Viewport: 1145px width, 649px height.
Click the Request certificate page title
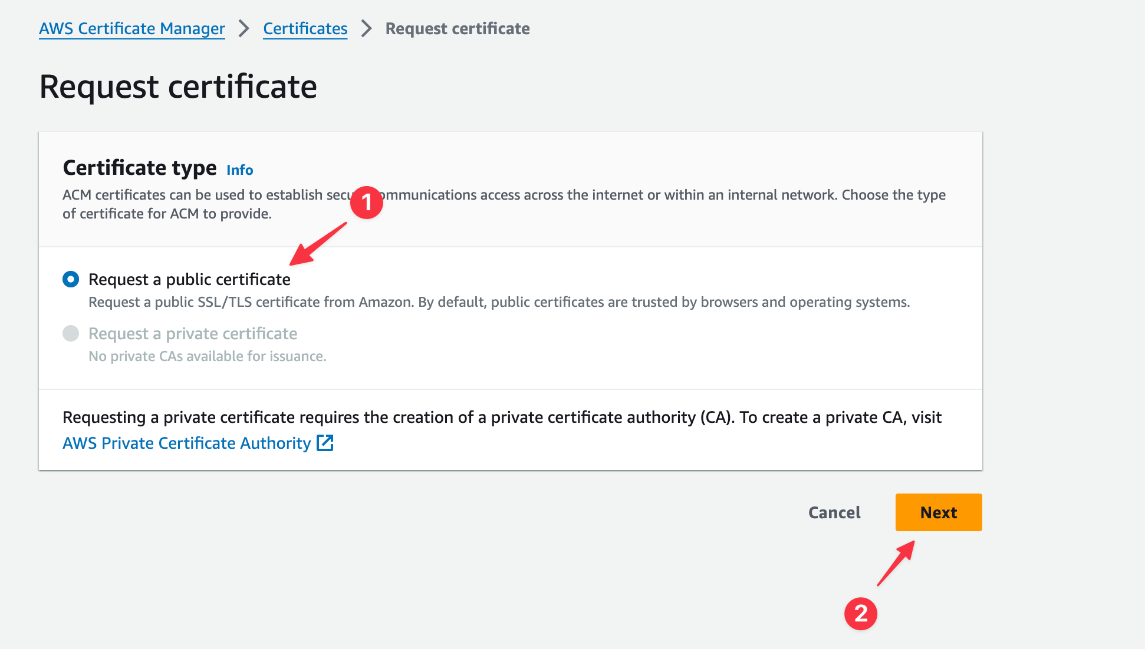[178, 87]
